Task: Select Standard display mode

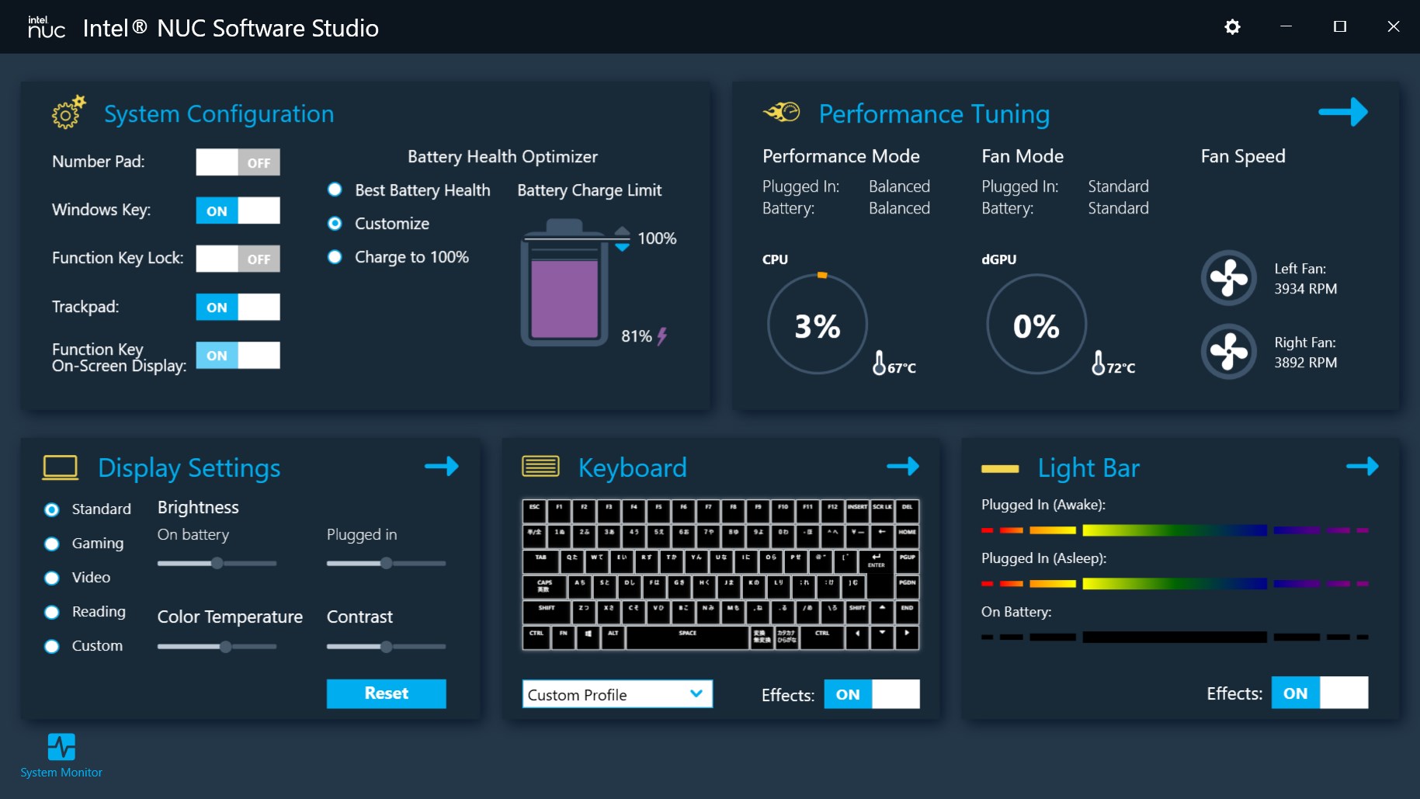Action: [52, 509]
